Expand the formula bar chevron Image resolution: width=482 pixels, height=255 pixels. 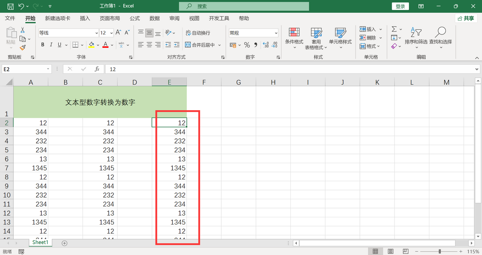click(x=477, y=69)
